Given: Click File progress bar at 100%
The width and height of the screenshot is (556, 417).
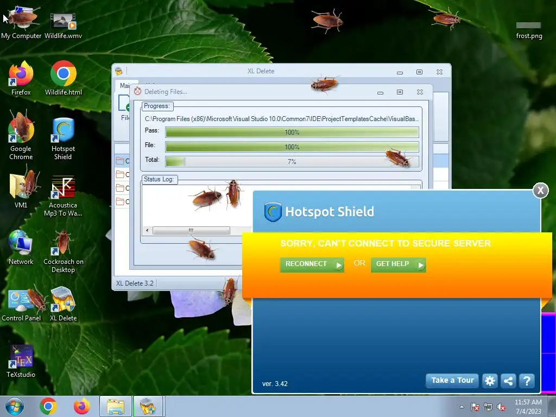Looking at the screenshot, I should [292, 147].
